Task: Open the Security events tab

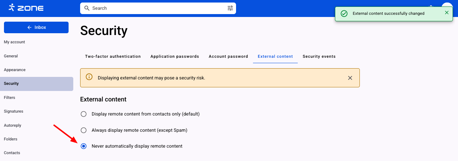Action: tap(319, 56)
